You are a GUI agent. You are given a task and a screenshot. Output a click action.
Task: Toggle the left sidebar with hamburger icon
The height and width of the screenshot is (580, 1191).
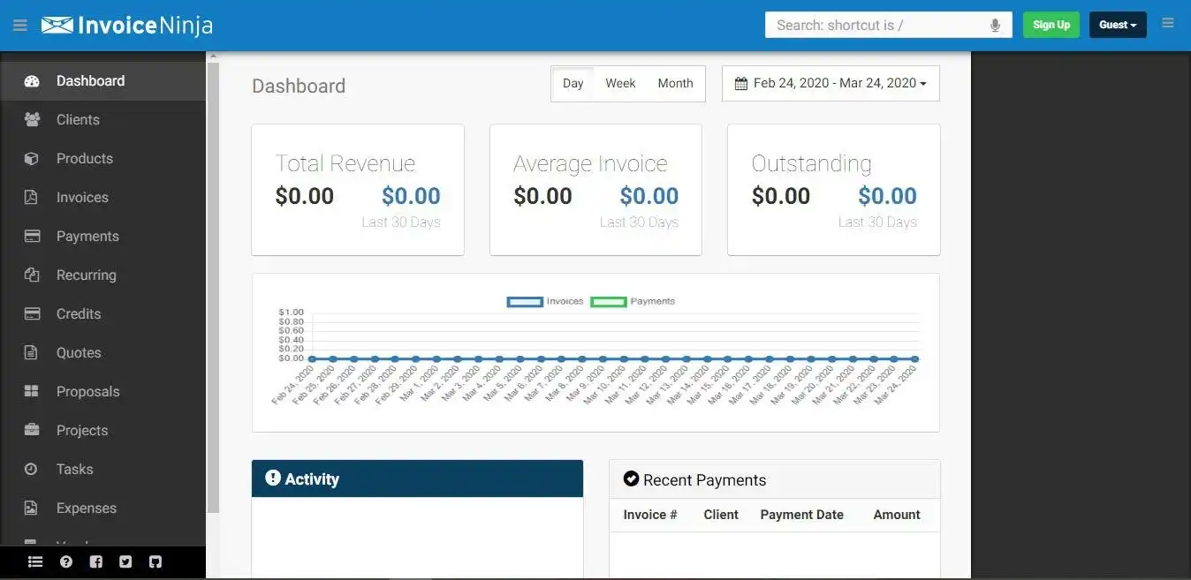(19, 25)
